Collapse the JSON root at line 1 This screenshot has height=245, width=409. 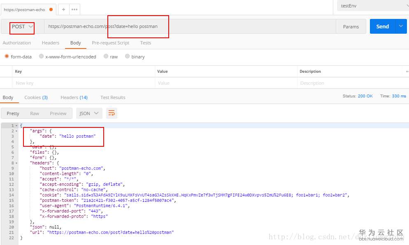click(x=16, y=126)
